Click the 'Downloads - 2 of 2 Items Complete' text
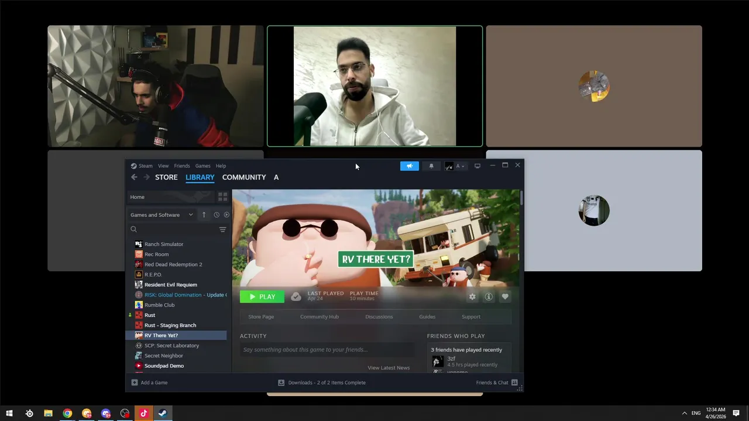The image size is (749, 421). point(327,382)
